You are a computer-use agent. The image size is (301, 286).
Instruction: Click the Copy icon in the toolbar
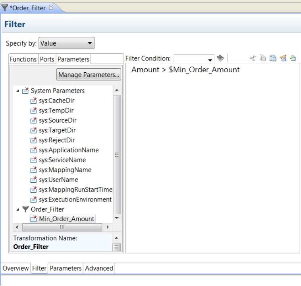[262, 58]
